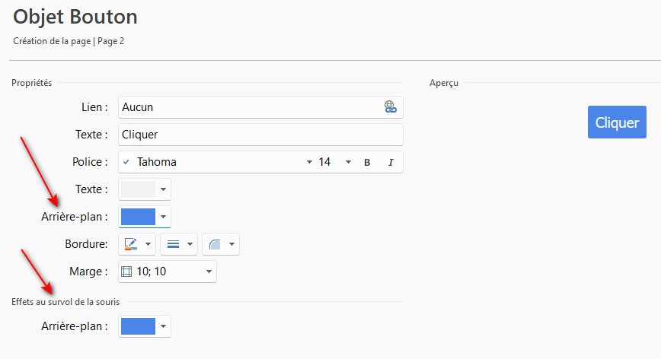
Task: Click the border line style icon
Action: (x=172, y=244)
